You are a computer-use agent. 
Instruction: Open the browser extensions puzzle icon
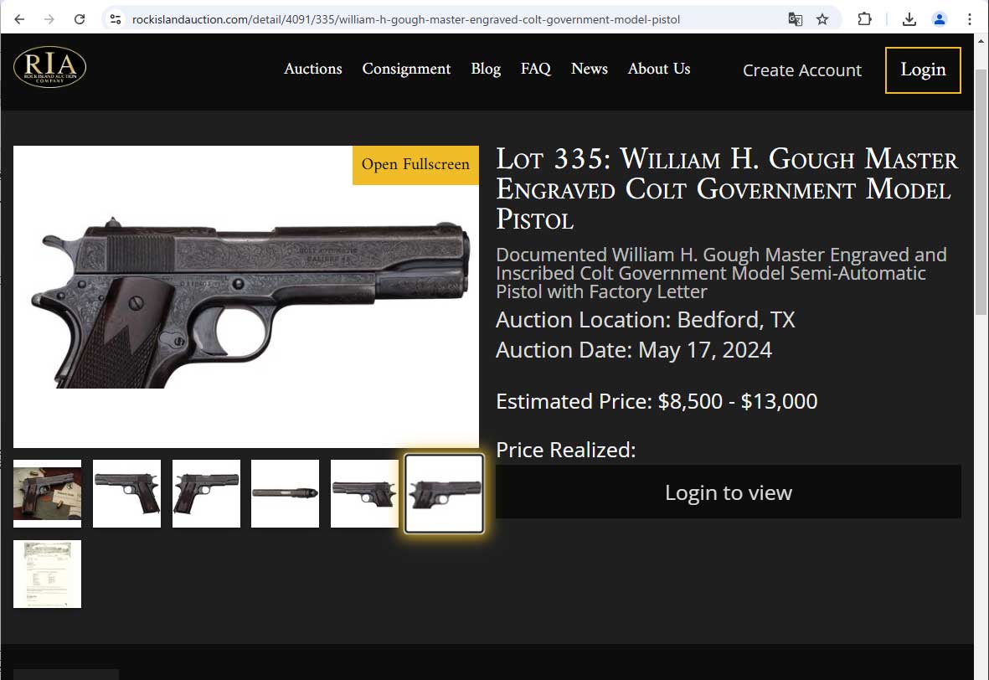coord(865,19)
